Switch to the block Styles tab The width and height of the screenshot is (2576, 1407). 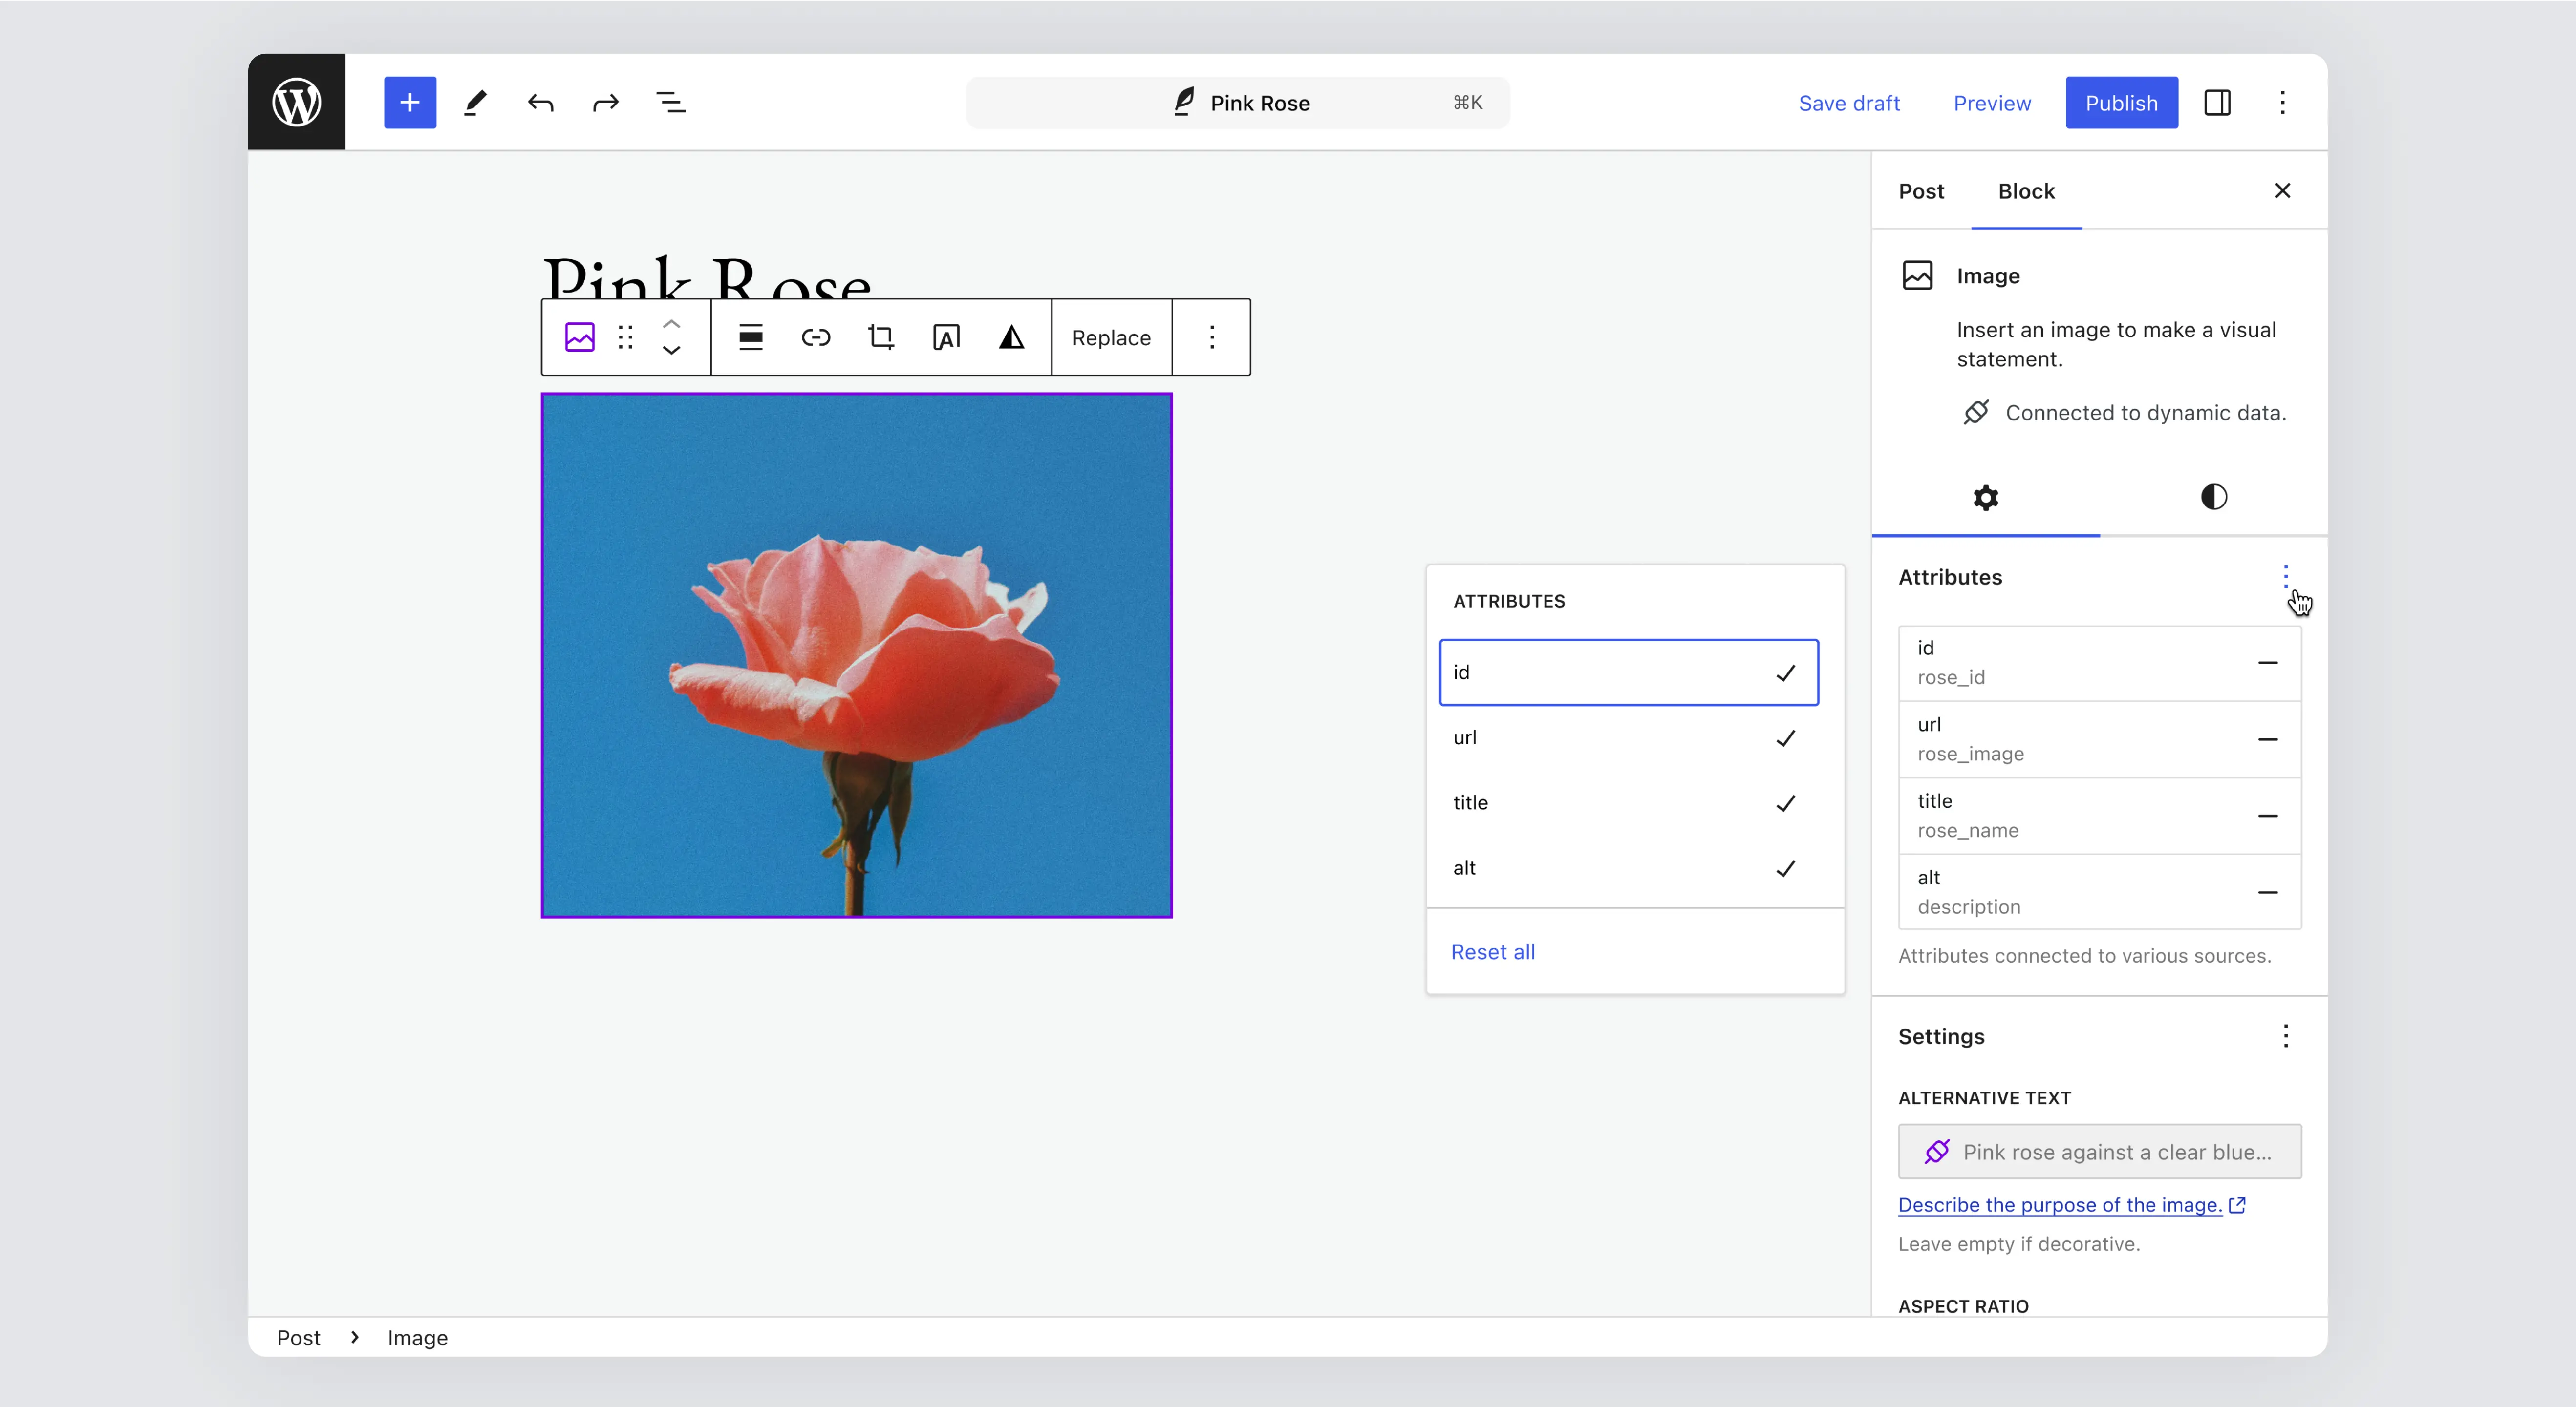[x=2213, y=497]
